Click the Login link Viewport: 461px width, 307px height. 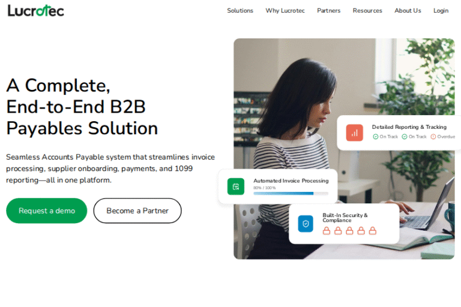coord(441,11)
